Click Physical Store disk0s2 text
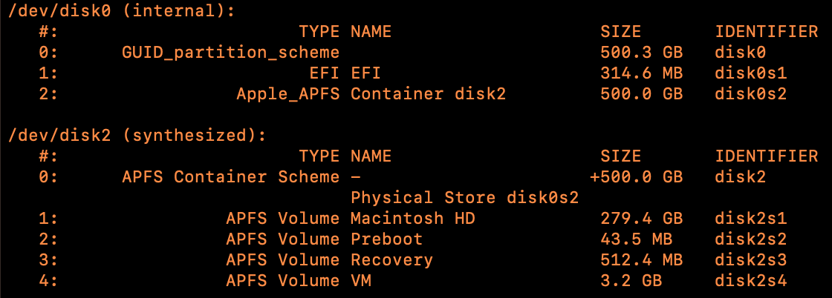832x298 pixels. [x=464, y=198]
